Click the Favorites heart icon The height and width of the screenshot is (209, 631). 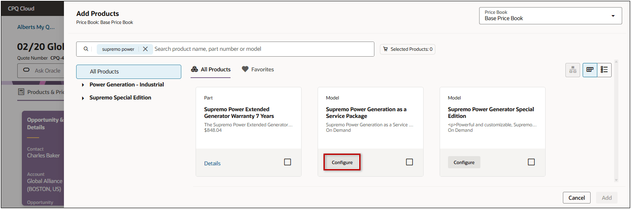tap(245, 69)
